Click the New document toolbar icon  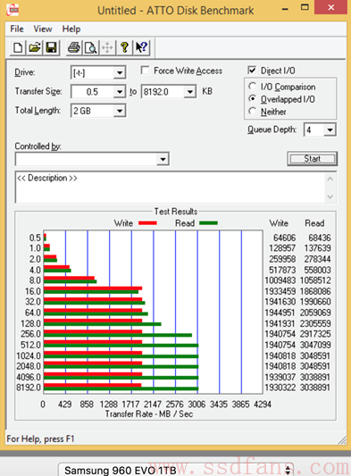[x=18, y=47]
